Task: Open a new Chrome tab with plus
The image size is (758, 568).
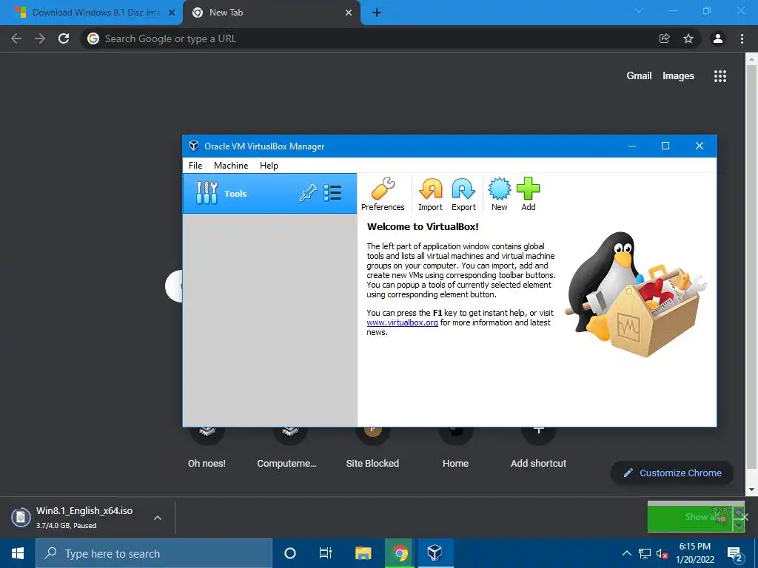Action: click(x=377, y=13)
